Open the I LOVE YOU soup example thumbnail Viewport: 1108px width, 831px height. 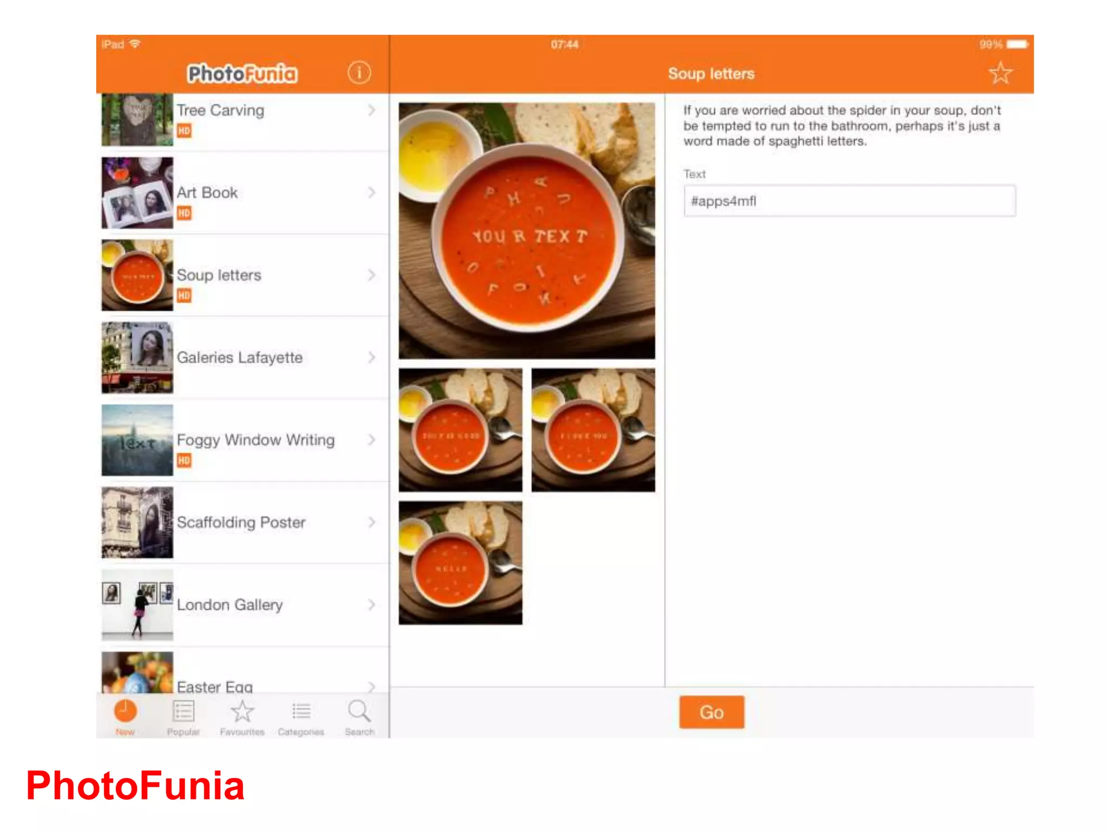(x=593, y=430)
